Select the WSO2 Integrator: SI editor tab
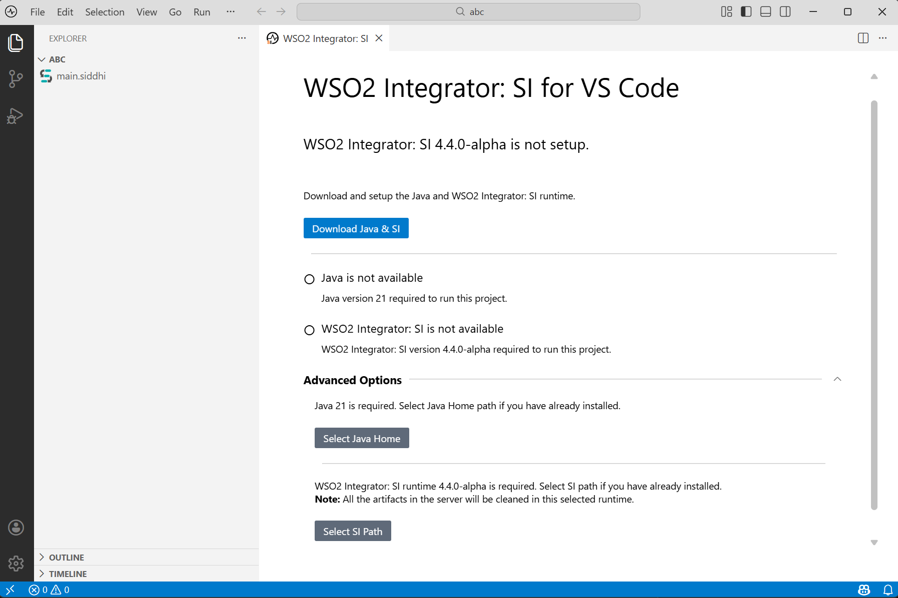898x598 pixels. pyautogui.click(x=325, y=38)
